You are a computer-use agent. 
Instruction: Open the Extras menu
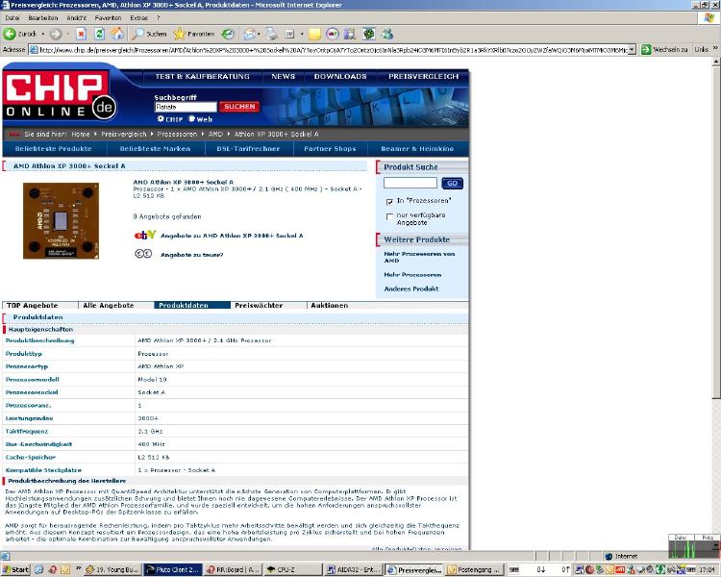pyautogui.click(x=138, y=18)
